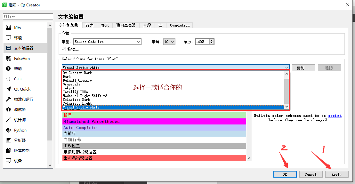This screenshot has width=355, height=184.
Task: Choose Solarized Dark scheme
Action: tap(173, 100)
